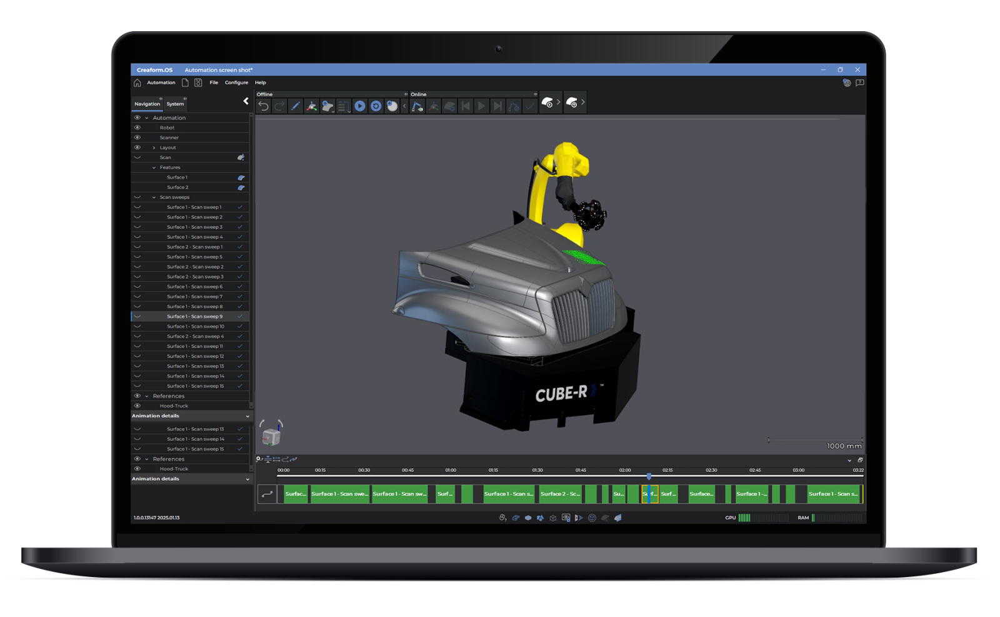Click the new document icon in menu bar
Screen dimensions: 1000x617
tap(185, 83)
